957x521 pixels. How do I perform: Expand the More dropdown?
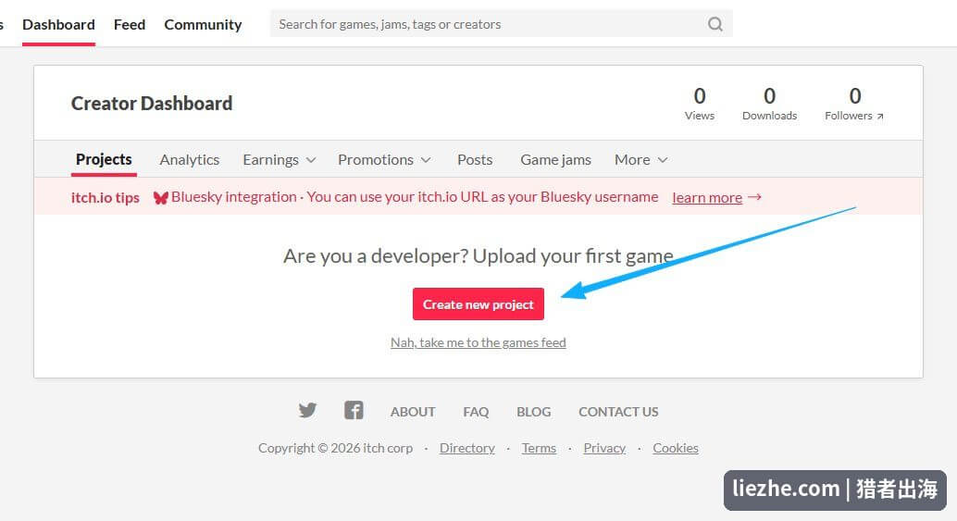point(640,160)
